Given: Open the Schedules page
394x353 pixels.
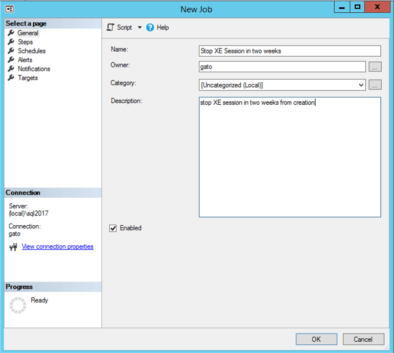Looking at the screenshot, I should click(x=31, y=51).
